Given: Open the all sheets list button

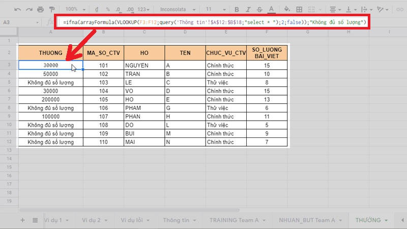Looking at the screenshot, I should point(35,220).
